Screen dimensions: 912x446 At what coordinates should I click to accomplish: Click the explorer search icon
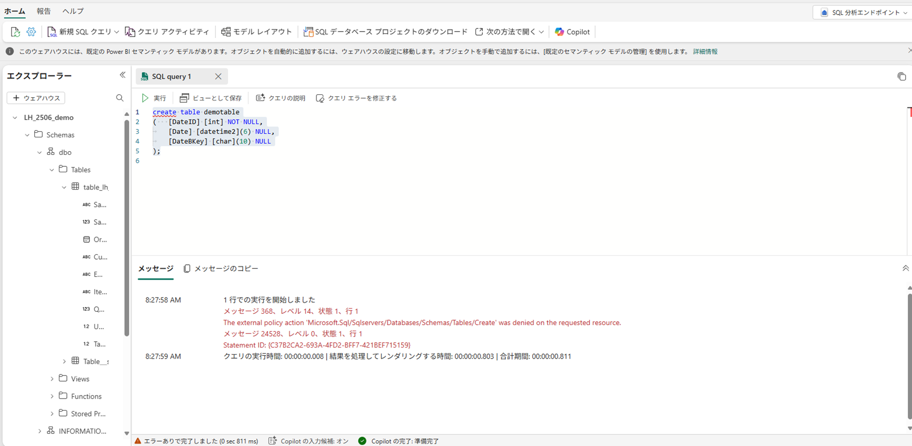pos(120,98)
